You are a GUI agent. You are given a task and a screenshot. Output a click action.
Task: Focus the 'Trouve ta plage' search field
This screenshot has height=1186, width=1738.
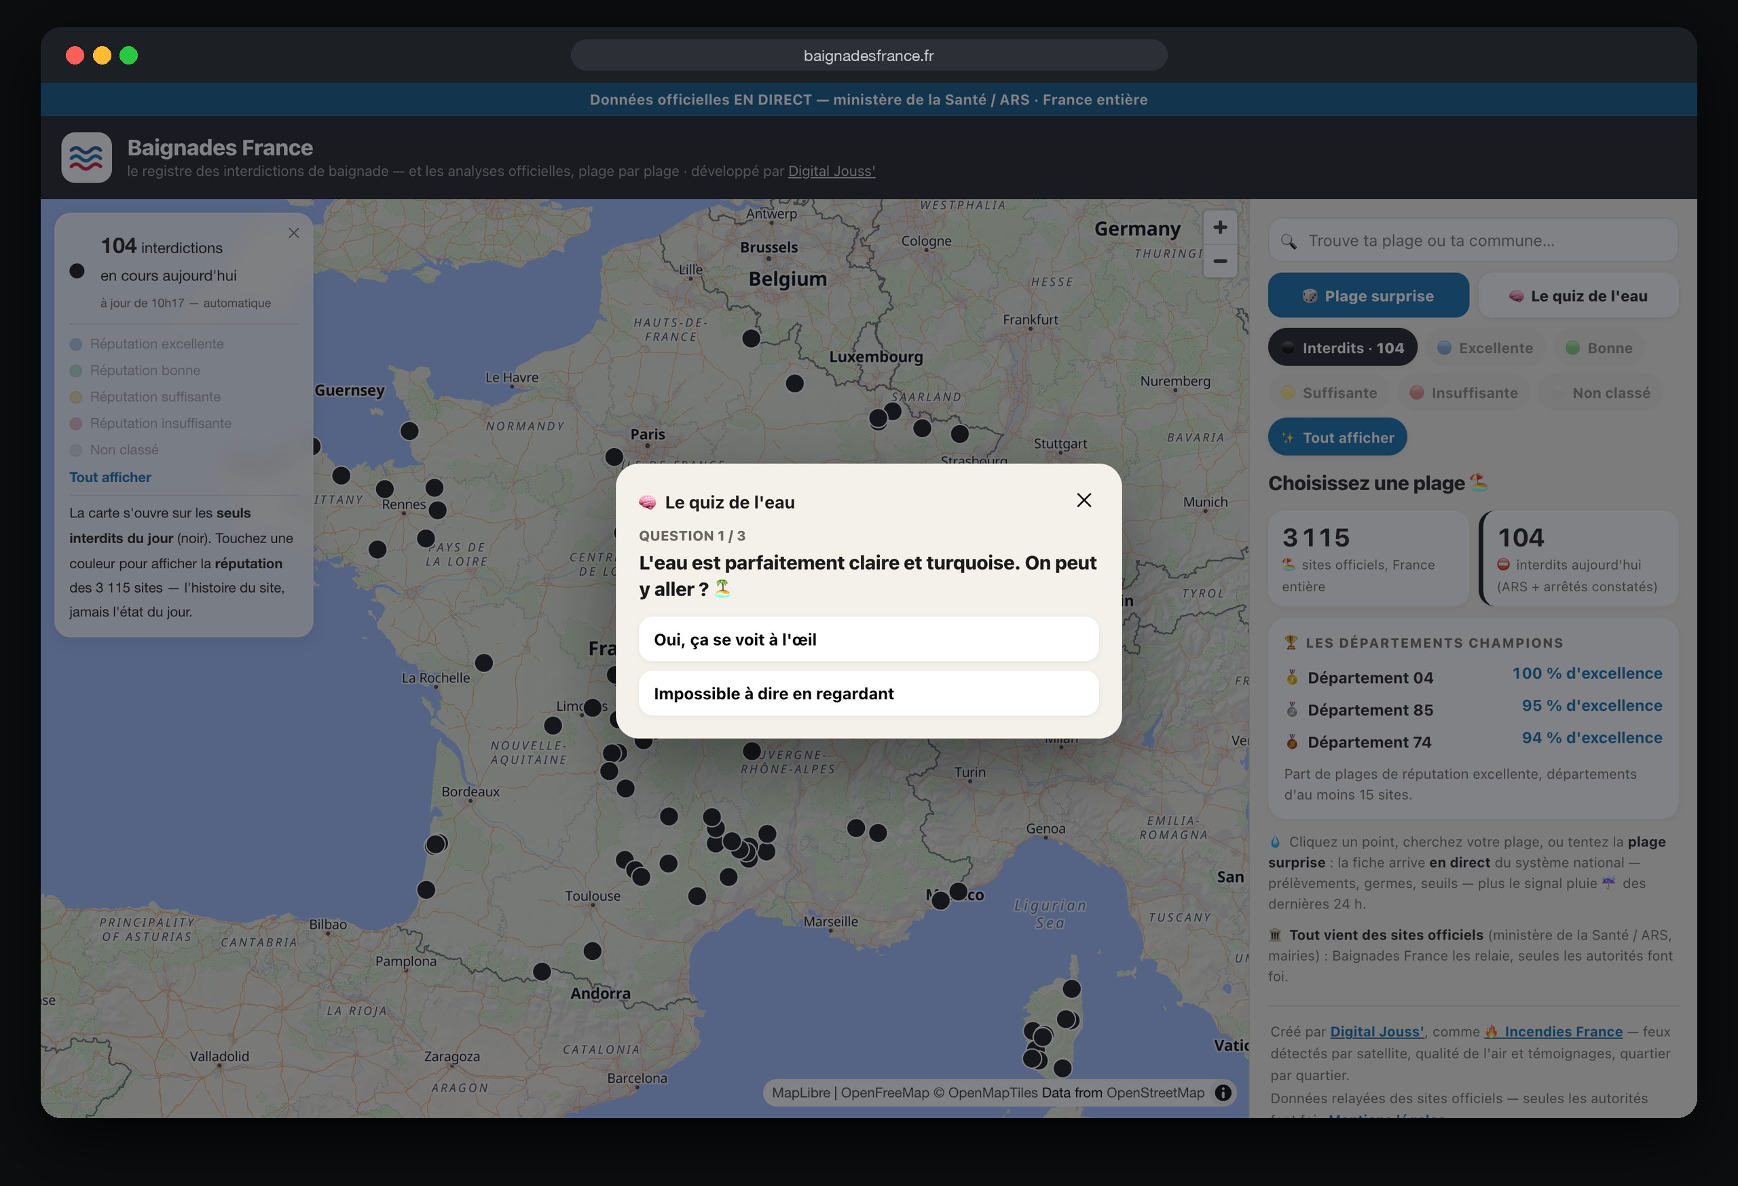[1473, 241]
